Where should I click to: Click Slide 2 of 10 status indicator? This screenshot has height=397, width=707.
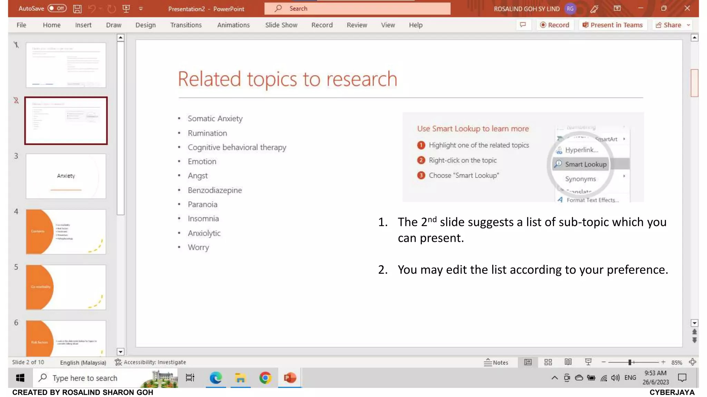[x=28, y=362]
